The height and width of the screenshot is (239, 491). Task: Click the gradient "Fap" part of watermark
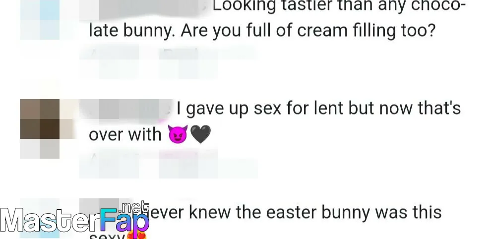point(124,221)
